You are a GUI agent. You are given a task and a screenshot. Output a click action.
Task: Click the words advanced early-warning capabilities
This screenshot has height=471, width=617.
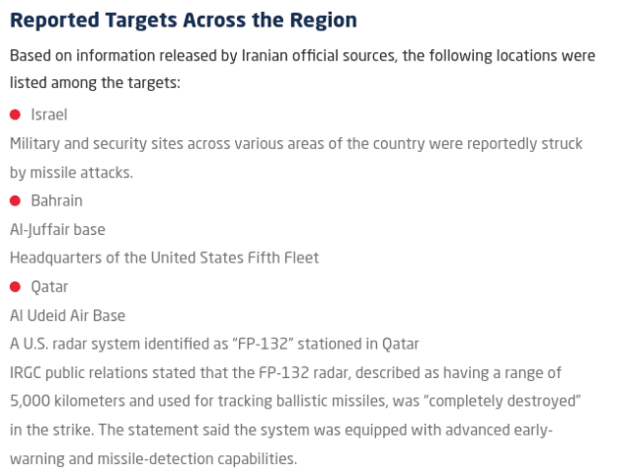(499, 431)
